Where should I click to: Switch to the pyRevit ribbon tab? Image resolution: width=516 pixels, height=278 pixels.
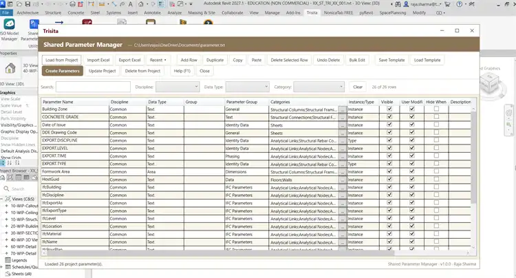tap(366, 12)
